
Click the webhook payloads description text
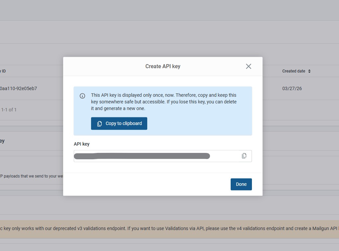(32, 176)
